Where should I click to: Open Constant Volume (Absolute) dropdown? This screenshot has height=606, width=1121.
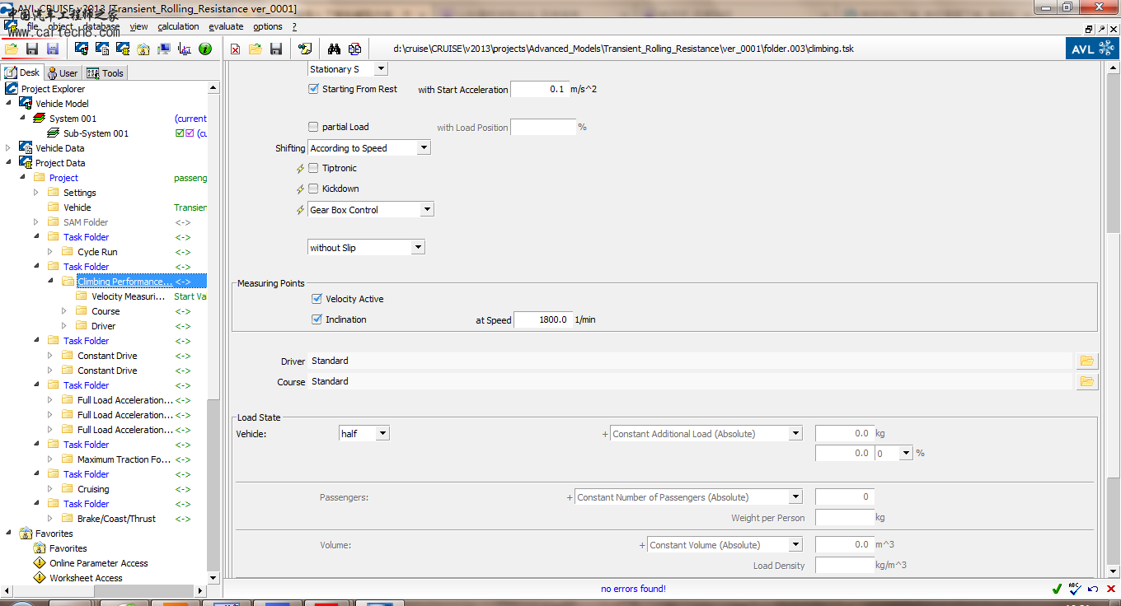click(795, 544)
